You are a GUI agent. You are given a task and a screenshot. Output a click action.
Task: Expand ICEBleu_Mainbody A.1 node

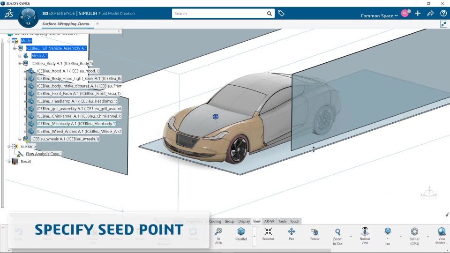pyautogui.click(x=25, y=124)
